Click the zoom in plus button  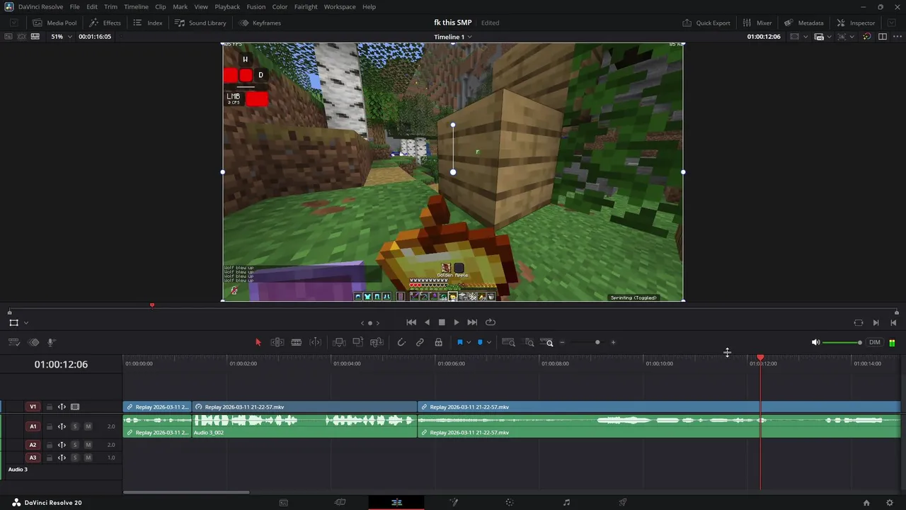click(x=613, y=343)
